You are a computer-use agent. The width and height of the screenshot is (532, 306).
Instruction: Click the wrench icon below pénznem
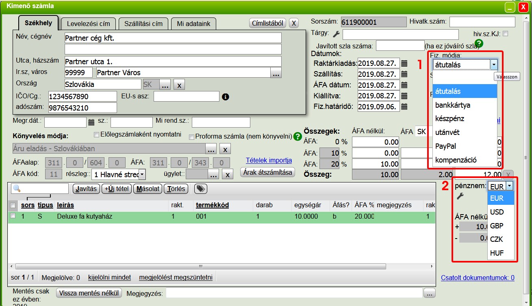tap(460, 196)
